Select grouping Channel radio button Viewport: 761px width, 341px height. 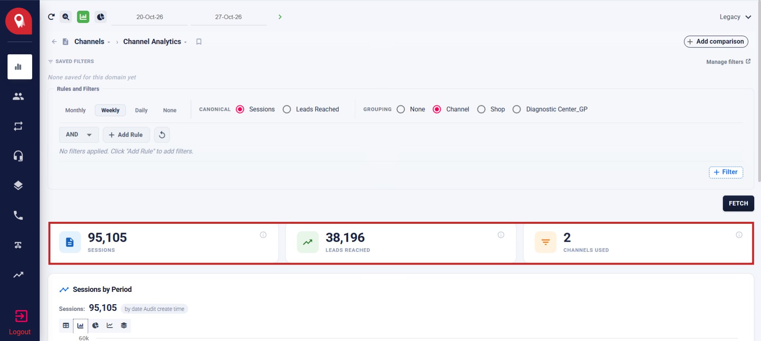pyautogui.click(x=437, y=109)
